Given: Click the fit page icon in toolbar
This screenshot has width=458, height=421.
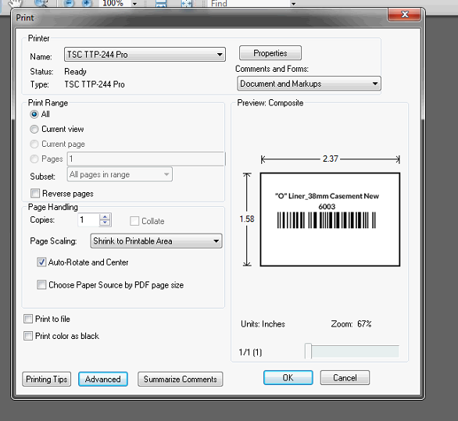Looking at the screenshot, I should click(187, 3).
